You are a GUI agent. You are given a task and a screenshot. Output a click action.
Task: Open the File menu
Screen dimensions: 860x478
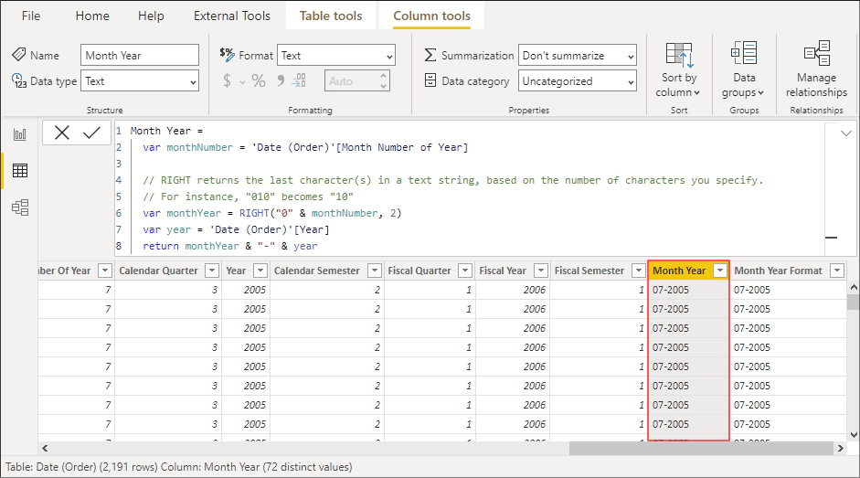pyautogui.click(x=31, y=16)
